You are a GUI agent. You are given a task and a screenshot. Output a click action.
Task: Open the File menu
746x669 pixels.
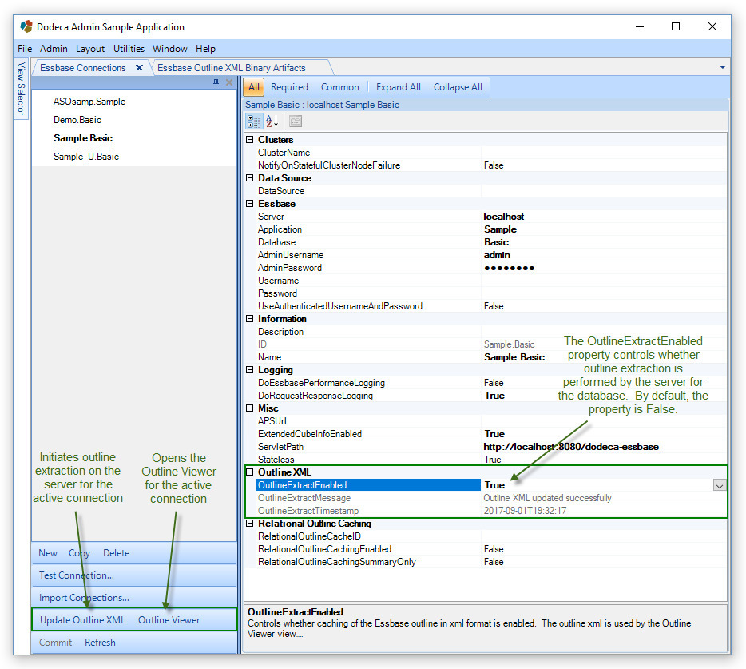point(25,49)
